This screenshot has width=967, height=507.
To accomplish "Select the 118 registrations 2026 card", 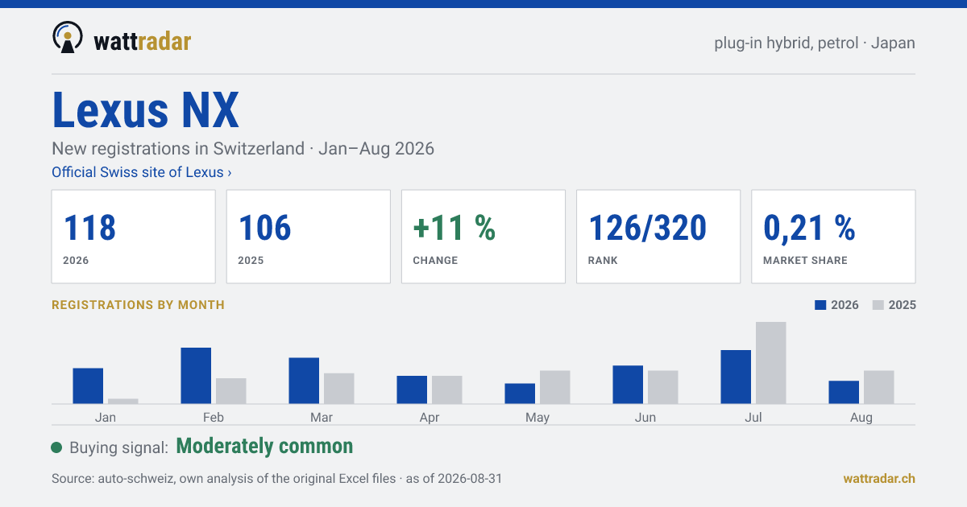I will 134,237.
